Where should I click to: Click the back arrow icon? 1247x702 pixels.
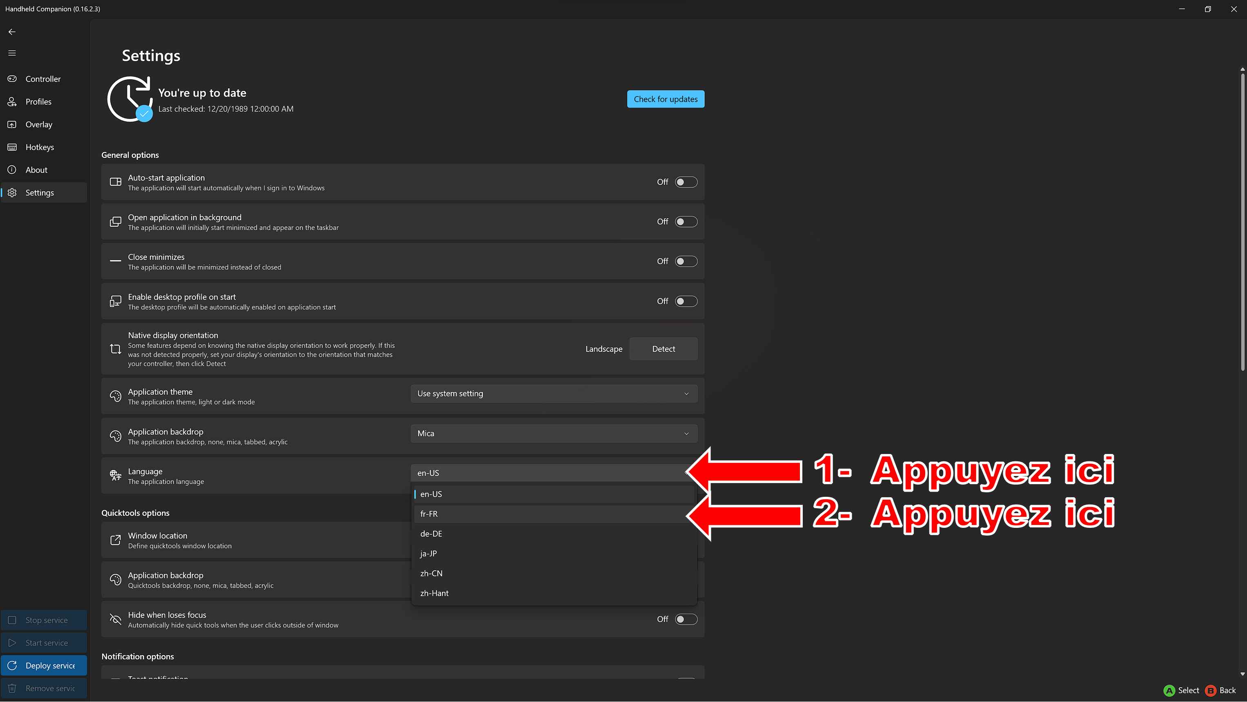[12, 32]
